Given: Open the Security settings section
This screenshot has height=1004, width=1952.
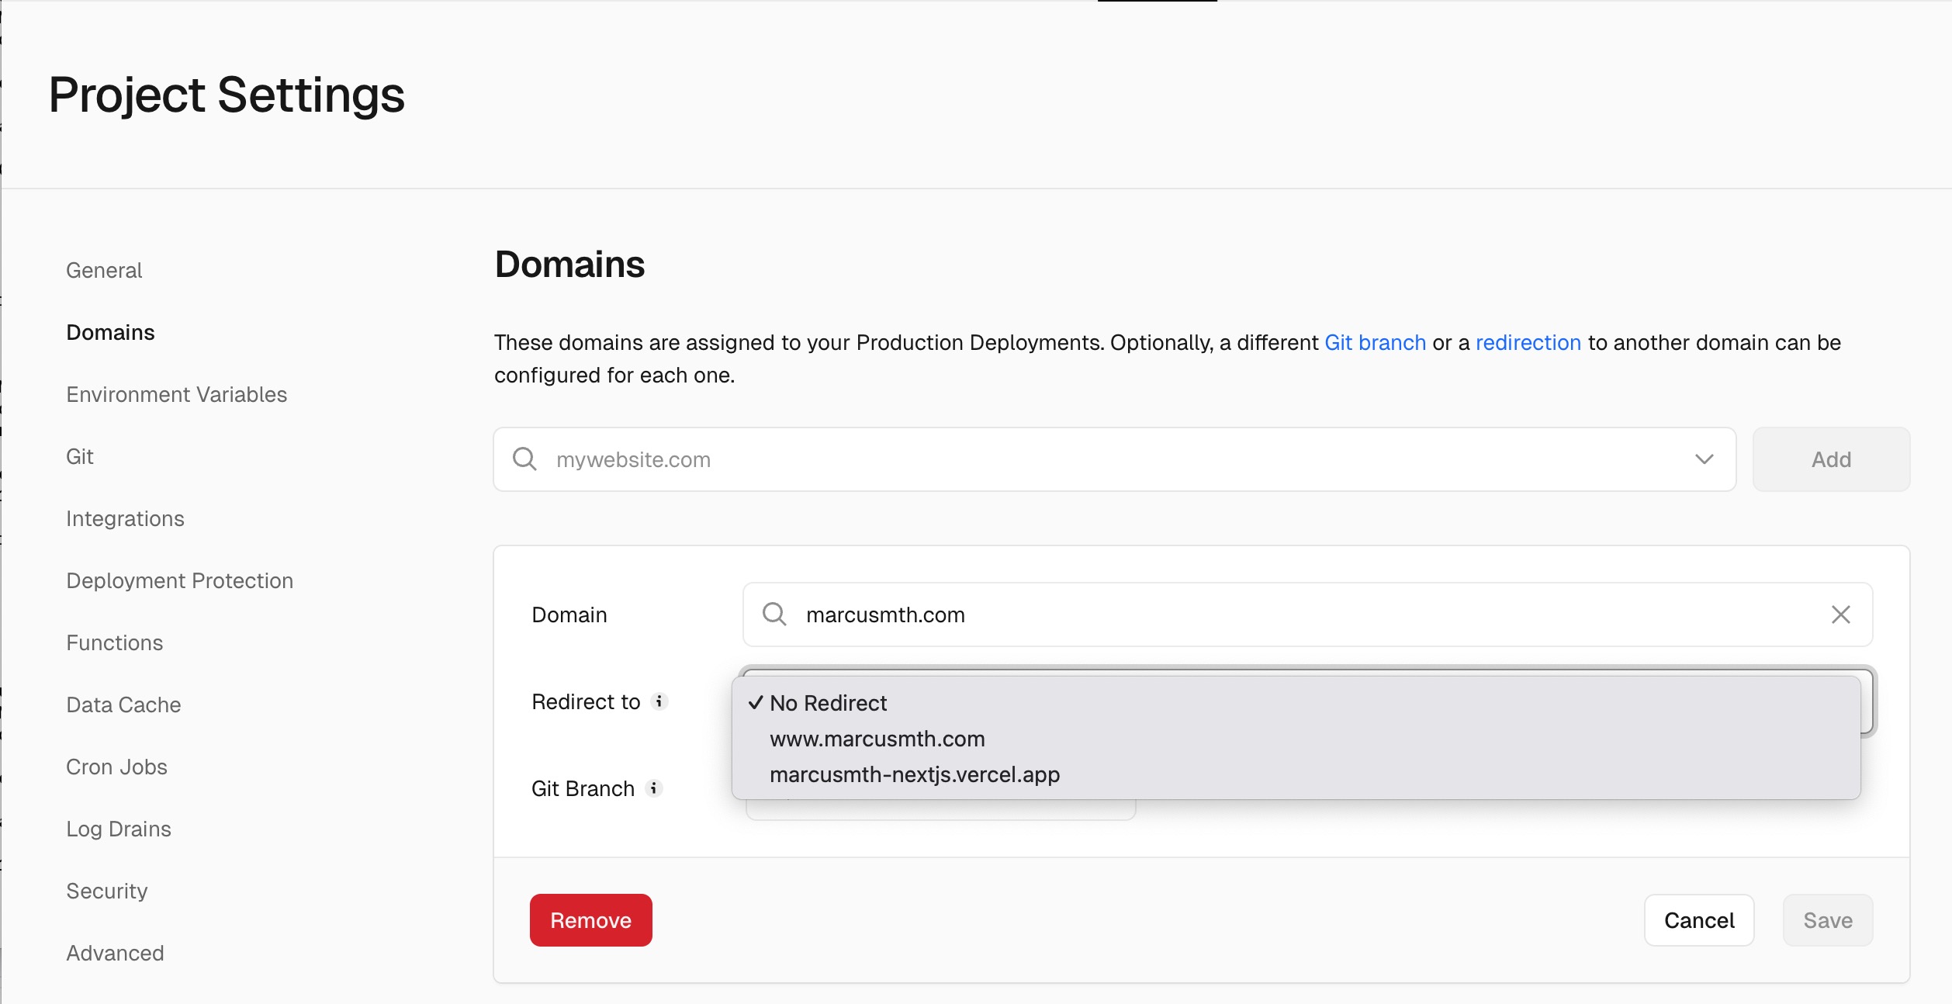Looking at the screenshot, I should click(x=107, y=891).
